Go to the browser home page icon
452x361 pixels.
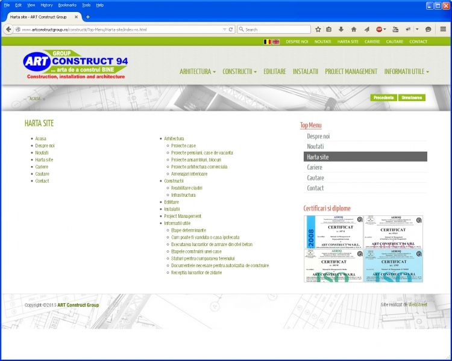(x=353, y=29)
